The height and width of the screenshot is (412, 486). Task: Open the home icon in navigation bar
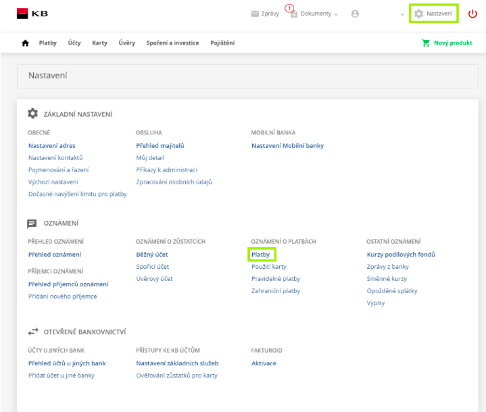25,43
